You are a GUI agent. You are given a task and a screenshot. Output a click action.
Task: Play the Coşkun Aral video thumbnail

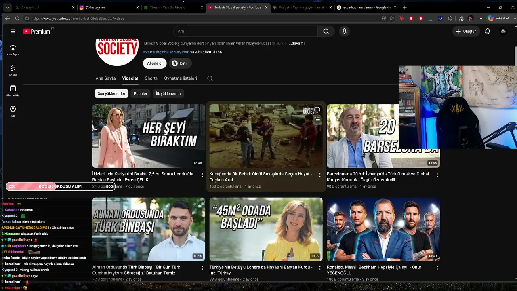point(266,136)
